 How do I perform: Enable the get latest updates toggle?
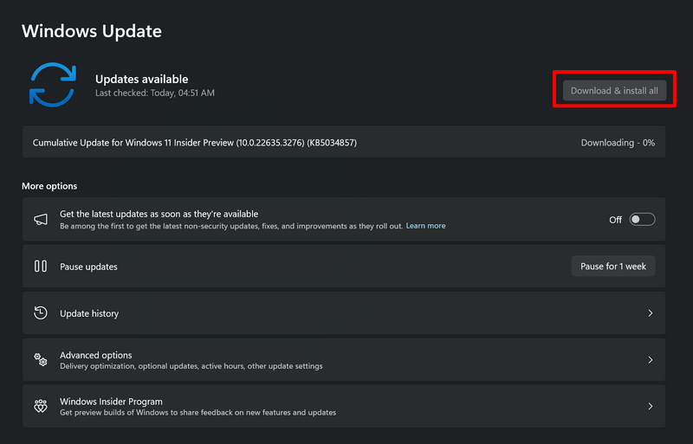pos(642,220)
